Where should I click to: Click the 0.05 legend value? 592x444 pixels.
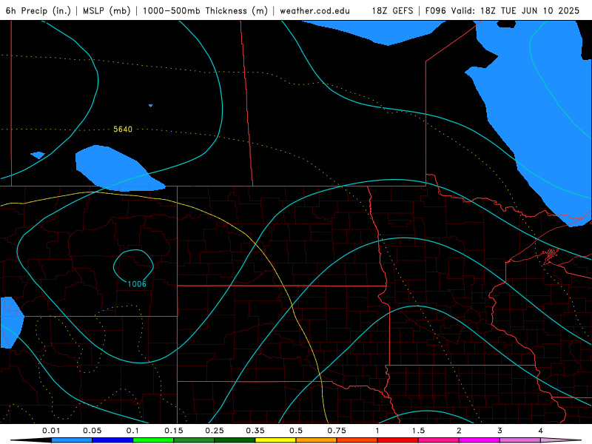click(x=92, y=431)
